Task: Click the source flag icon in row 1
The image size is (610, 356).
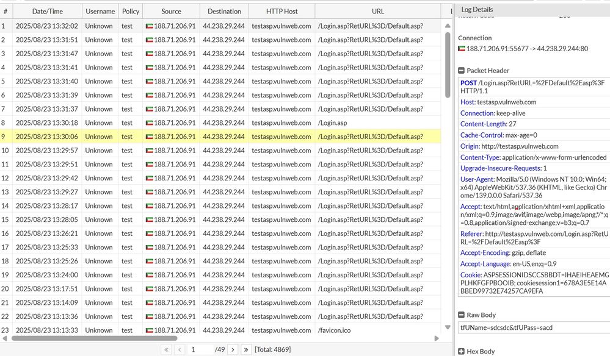Action: [x=149, y=26]
